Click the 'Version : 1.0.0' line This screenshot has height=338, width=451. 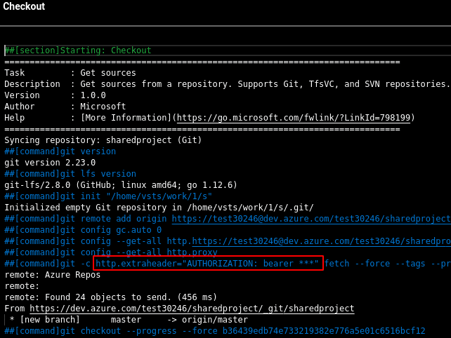55,95
